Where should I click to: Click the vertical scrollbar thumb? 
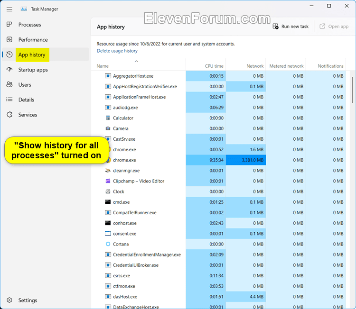353,90
